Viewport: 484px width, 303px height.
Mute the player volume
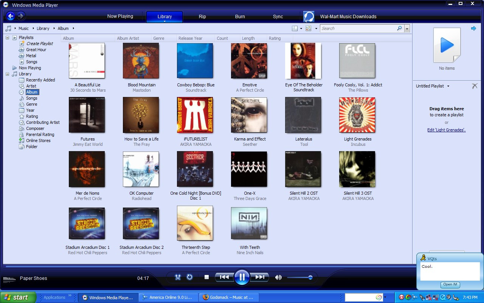pyautogui.click(x=278, y=277)
